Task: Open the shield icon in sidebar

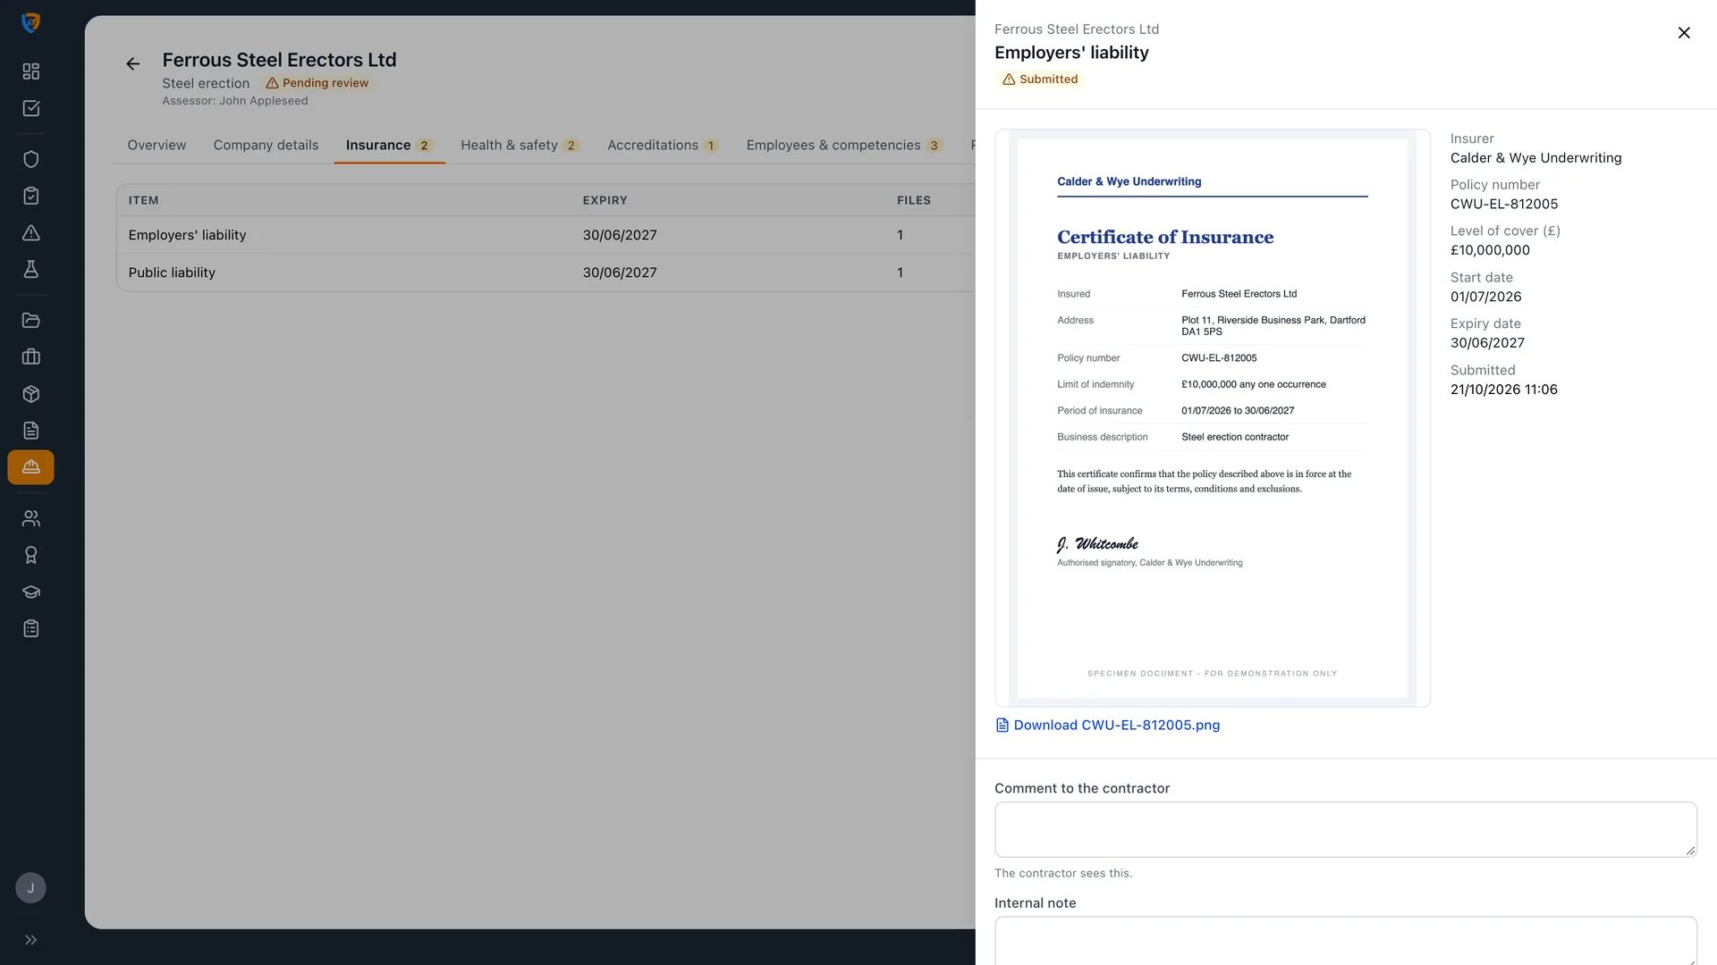Action: (30, 159)
